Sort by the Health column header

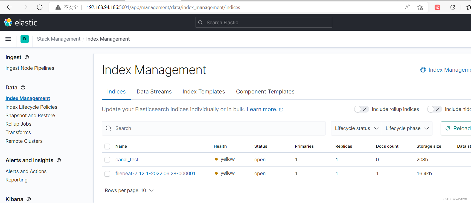(220, 146)
